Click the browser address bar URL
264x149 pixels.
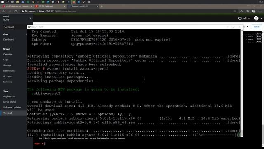(57, 11)
